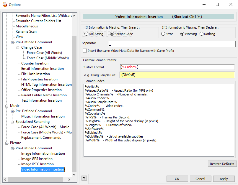The width and height of the screenshot is (238, 185).
Task: Open the View settings page
Action: point(19,37)
